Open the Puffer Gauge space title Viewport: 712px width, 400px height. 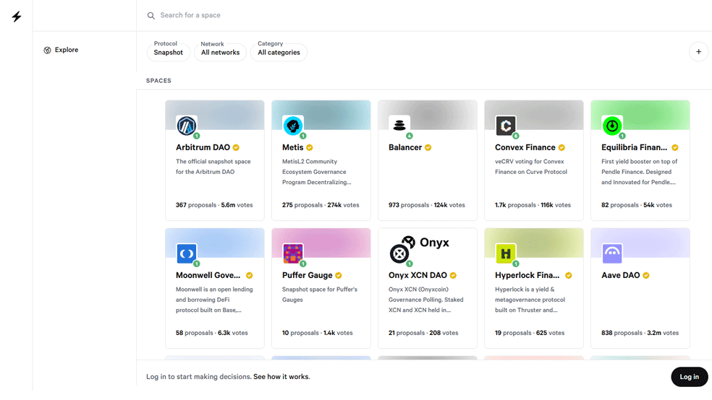pyautogui.click(x=308, y=275)
